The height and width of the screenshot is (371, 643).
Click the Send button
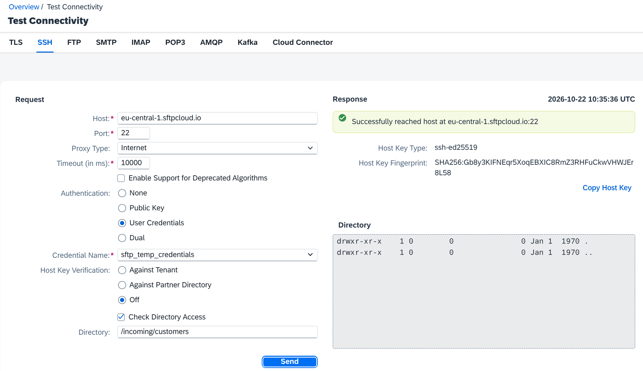pos(290,362)
